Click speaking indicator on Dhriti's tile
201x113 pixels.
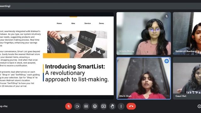click(166, 61)
